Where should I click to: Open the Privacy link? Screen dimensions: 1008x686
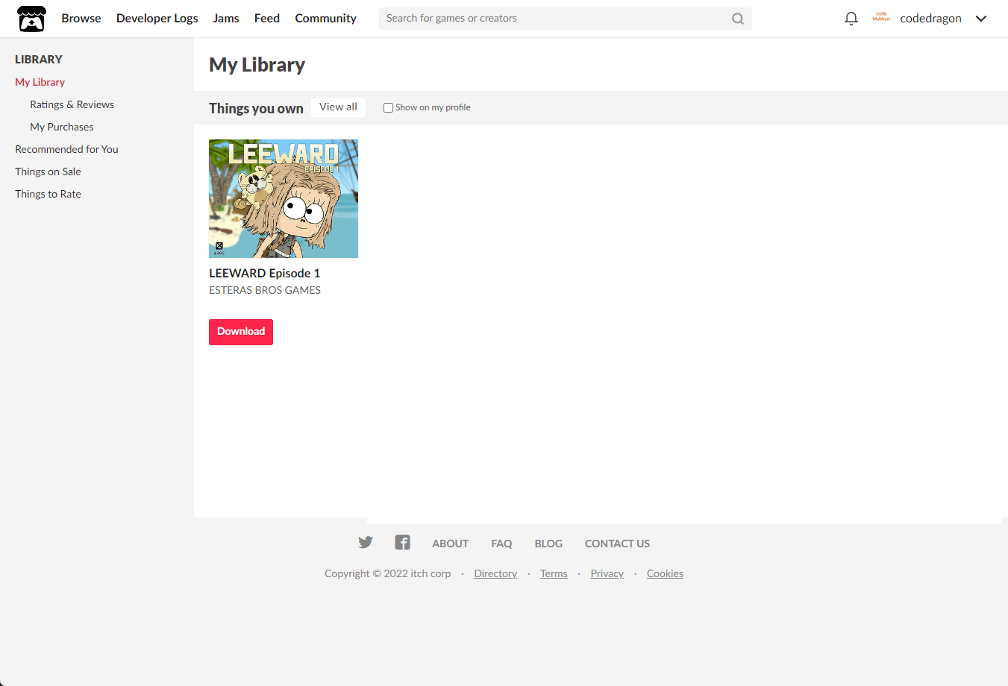point(607,573)
